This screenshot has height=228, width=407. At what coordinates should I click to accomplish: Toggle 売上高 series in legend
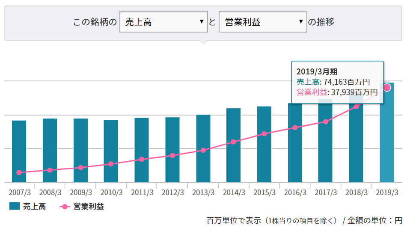coord(34,207)
